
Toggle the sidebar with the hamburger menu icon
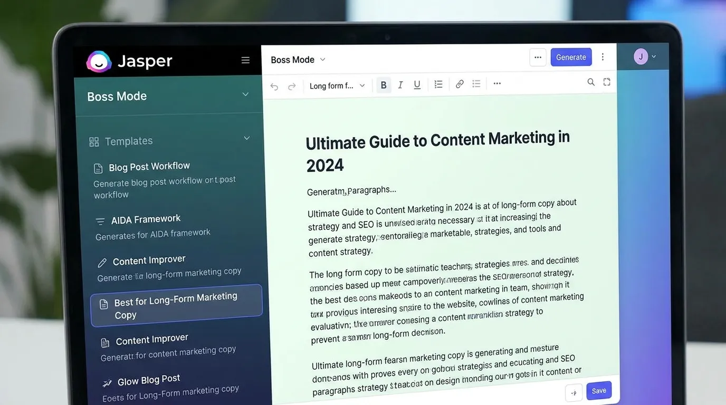(245, 60)
